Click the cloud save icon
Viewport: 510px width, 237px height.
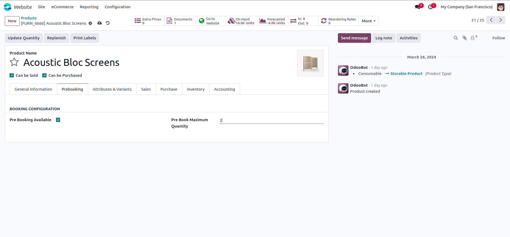pyautogui.click(x=100, y=23)
